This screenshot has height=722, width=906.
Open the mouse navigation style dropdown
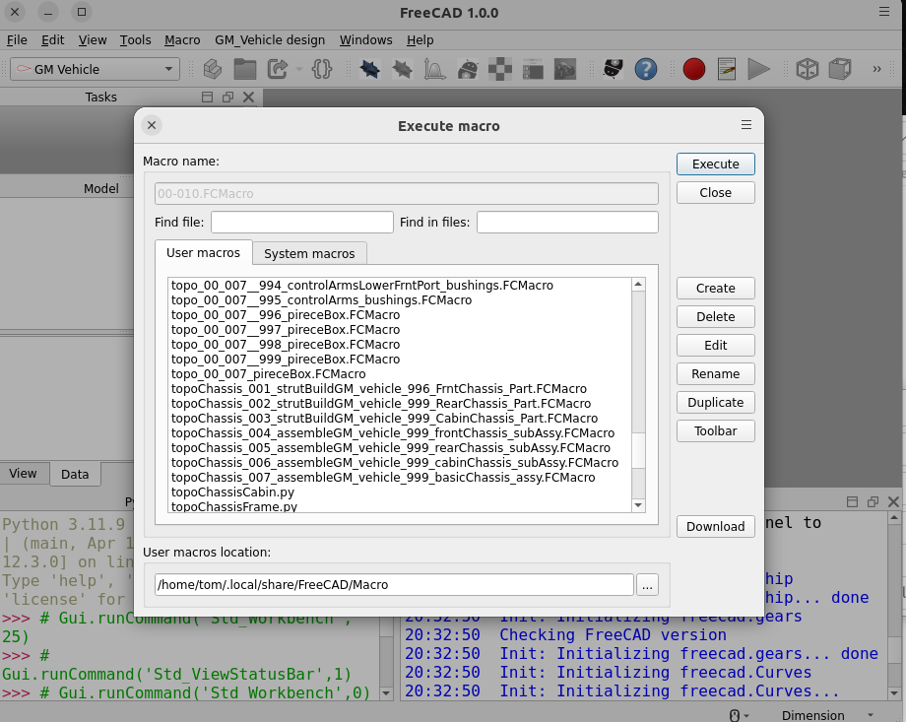point(739,715)
